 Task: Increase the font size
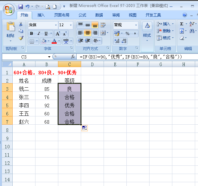[x=58, y=34]
